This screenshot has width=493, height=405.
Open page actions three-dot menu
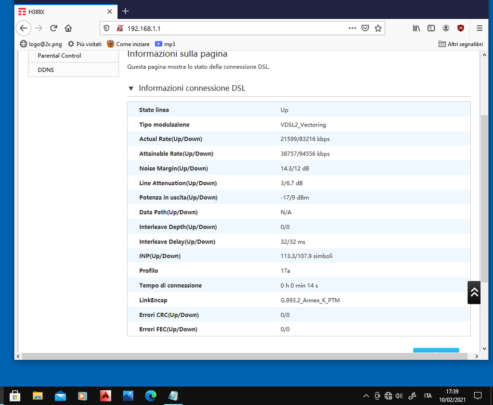pyautogui.click(x=352, y=28)
